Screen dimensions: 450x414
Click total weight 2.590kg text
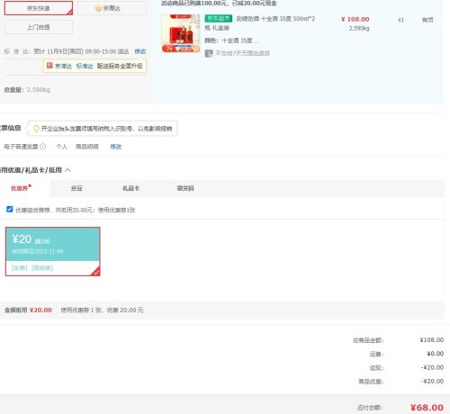click(x=39, y=90)
